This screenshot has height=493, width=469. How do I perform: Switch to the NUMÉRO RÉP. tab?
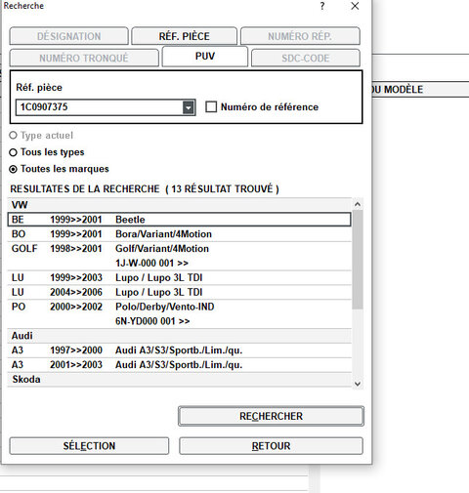300,36
